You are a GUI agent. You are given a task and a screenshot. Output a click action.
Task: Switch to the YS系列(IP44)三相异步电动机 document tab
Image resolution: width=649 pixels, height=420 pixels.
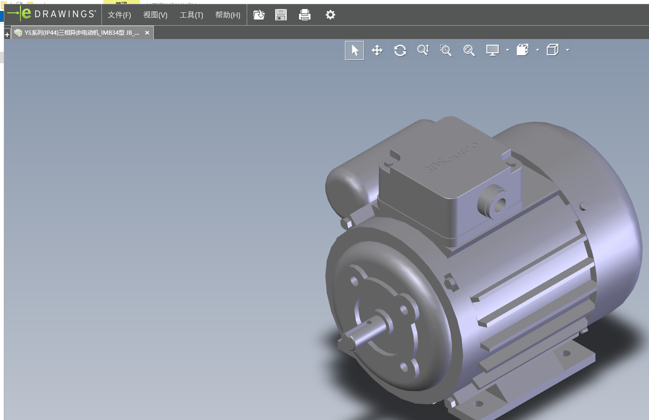[x=82, y=33]
